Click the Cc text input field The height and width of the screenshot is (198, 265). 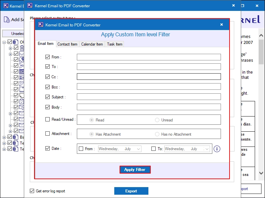click(149, 77)
